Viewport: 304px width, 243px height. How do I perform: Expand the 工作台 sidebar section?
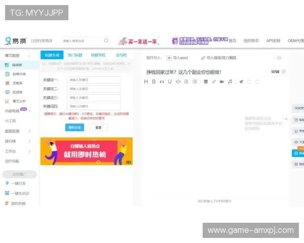30,151
